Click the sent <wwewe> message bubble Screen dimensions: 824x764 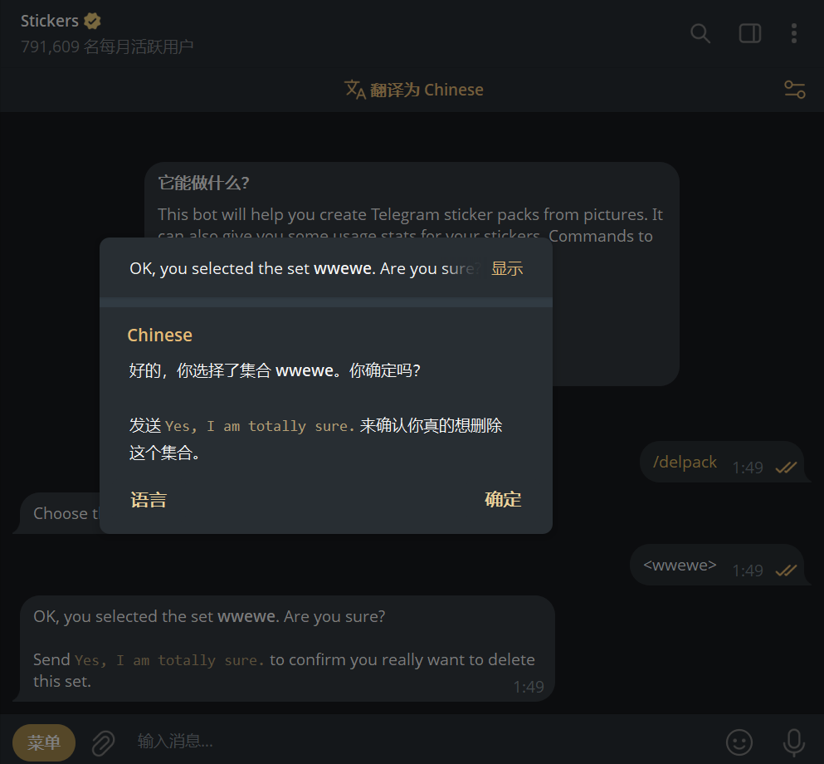(x=717, y=566)
